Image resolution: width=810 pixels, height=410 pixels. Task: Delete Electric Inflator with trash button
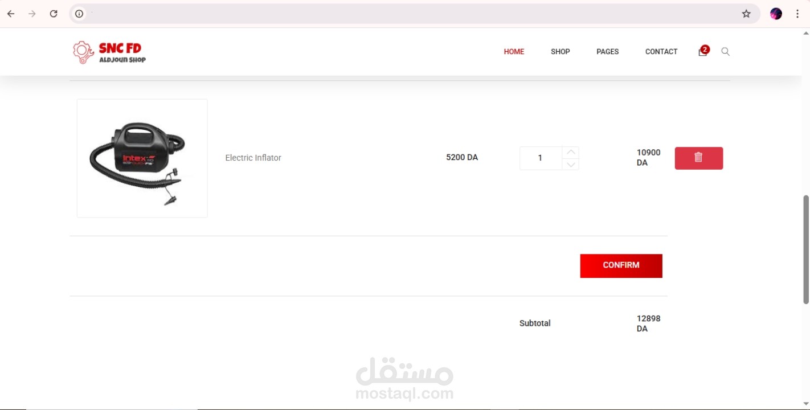[x=699, y=158]
